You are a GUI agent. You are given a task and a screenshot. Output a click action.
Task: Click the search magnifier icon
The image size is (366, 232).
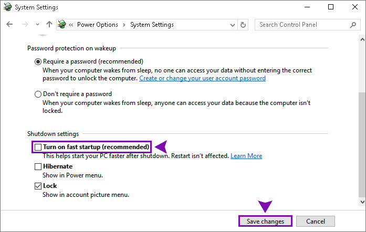pos(353,25)
